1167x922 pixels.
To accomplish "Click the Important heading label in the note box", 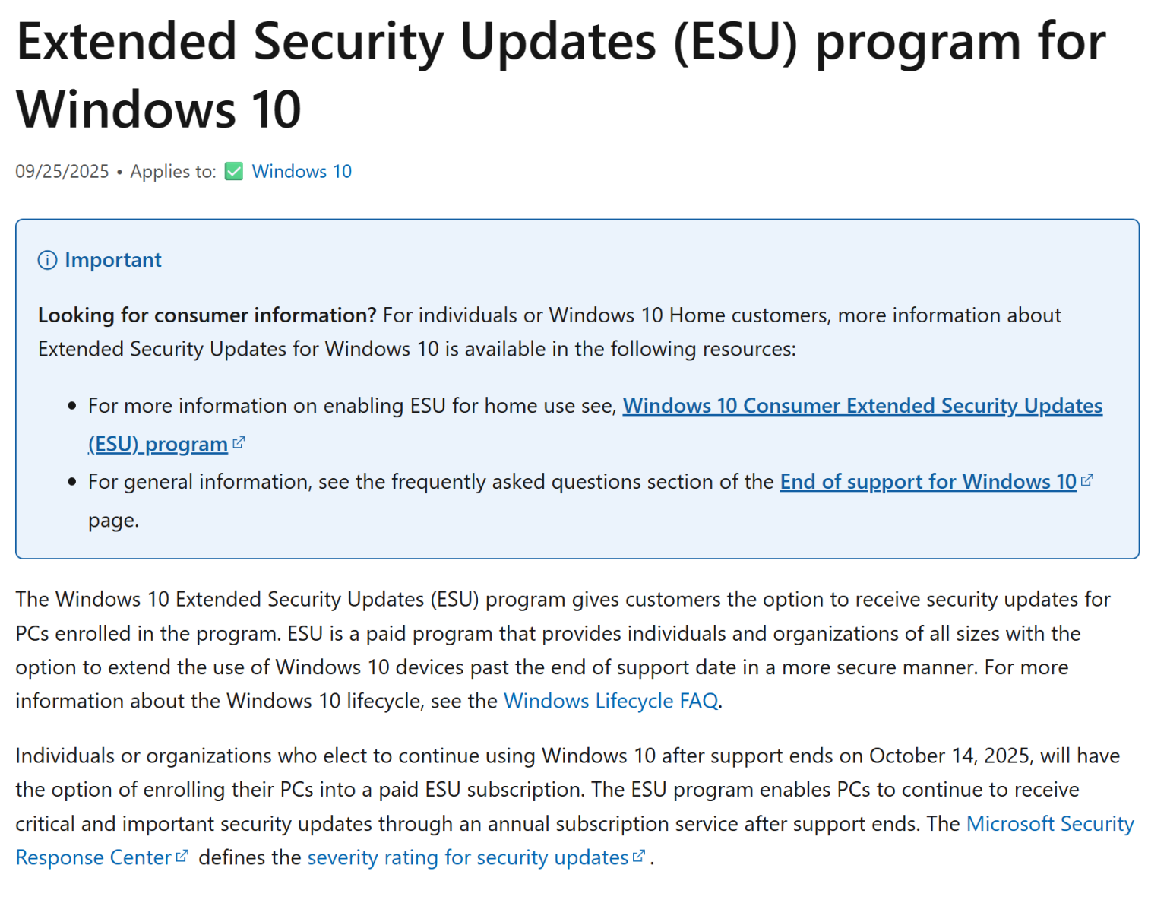I will click(113, 260).
